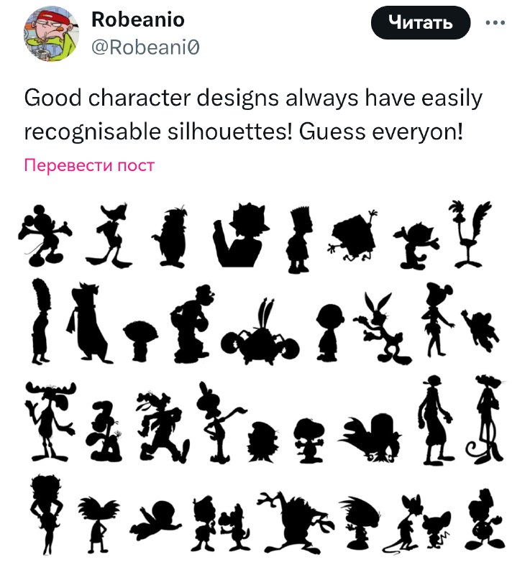Screen dimensions: 530x575
Task: Click the SpongeBob silhouette
Action: [x=354, y=236]
